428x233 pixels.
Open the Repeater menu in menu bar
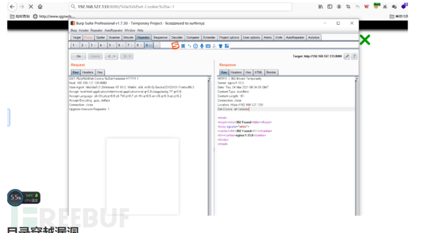[x=96, y=30]
